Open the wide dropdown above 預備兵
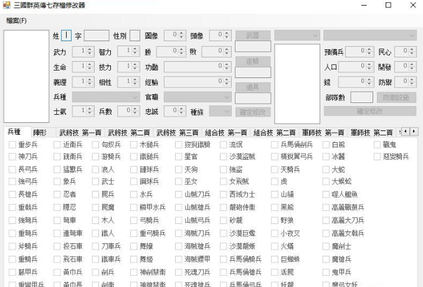The width and height of the screenshot is (423, 287). click(x=370, y=35)
